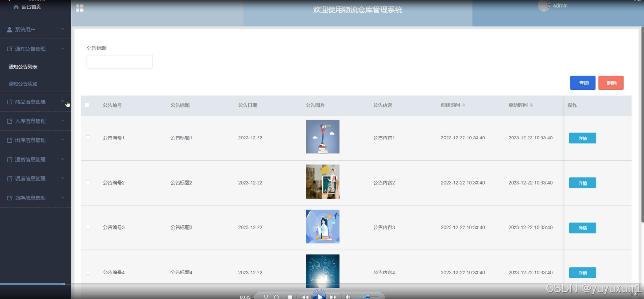Click the 详情 button for 公告编号2
644x299 pixels.
[582, 183]
